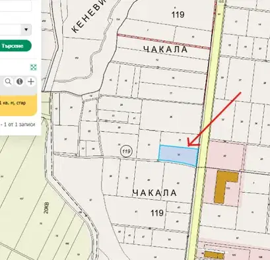270x260 pixels.
Task: Click the magnifier icon in results header
Action: pyautogui.click(x=8, y=82)
